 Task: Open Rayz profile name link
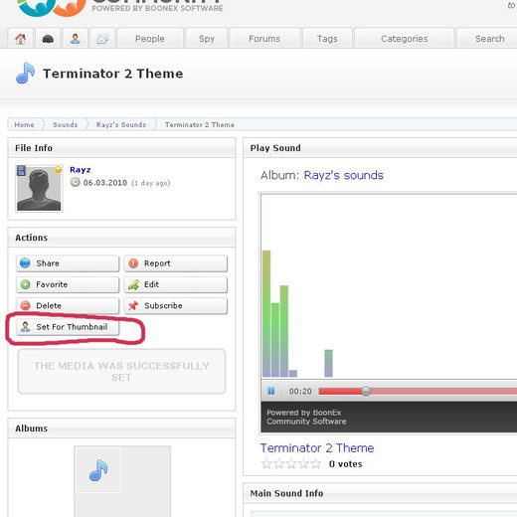coord(81,170)
